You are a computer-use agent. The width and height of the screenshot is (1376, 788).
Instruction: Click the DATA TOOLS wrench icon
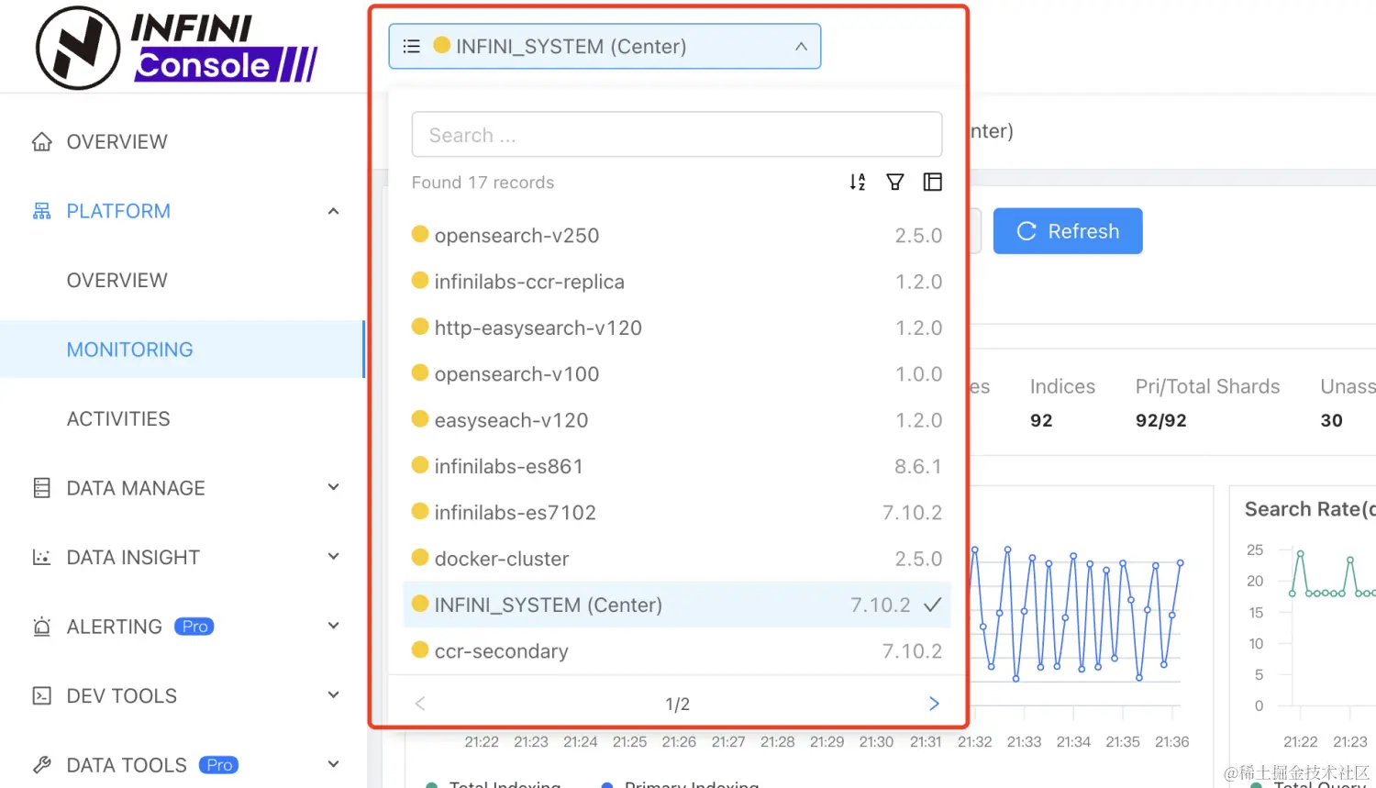coord(42,765)
